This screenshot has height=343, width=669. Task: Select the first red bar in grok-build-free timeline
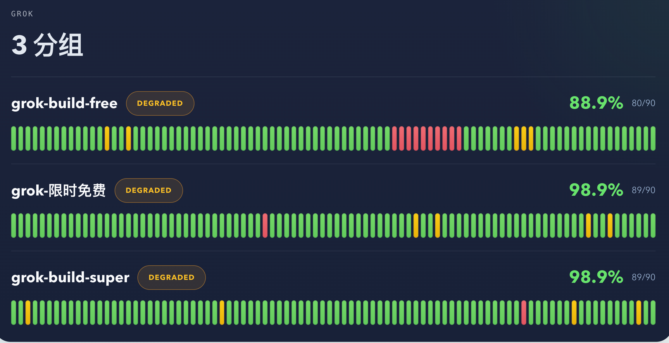pyautogui.click(x=394, y=138)
